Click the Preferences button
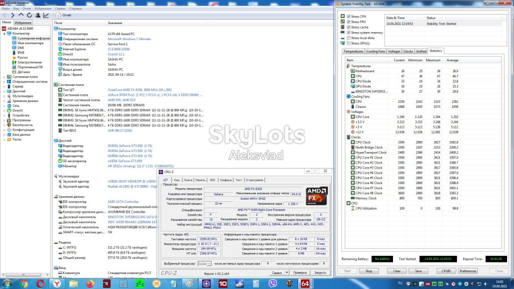 468,271
